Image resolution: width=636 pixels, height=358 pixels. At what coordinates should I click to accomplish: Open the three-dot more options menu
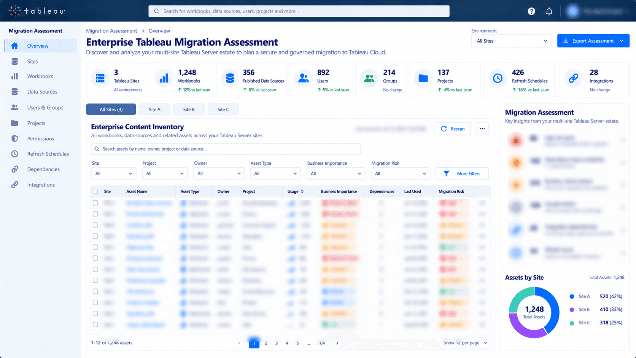tap(482, 129)
